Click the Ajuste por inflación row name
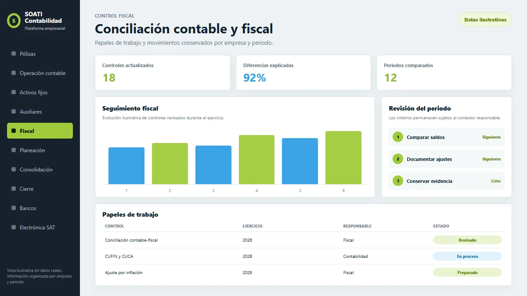527x296 pixels. tap(124, 272)
